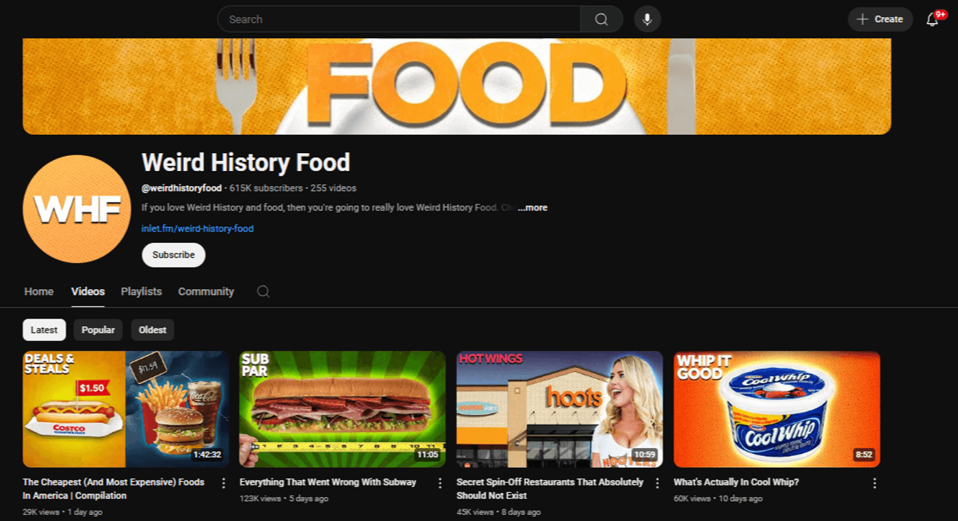Open options menu on the Subway video

coord(440,483)
